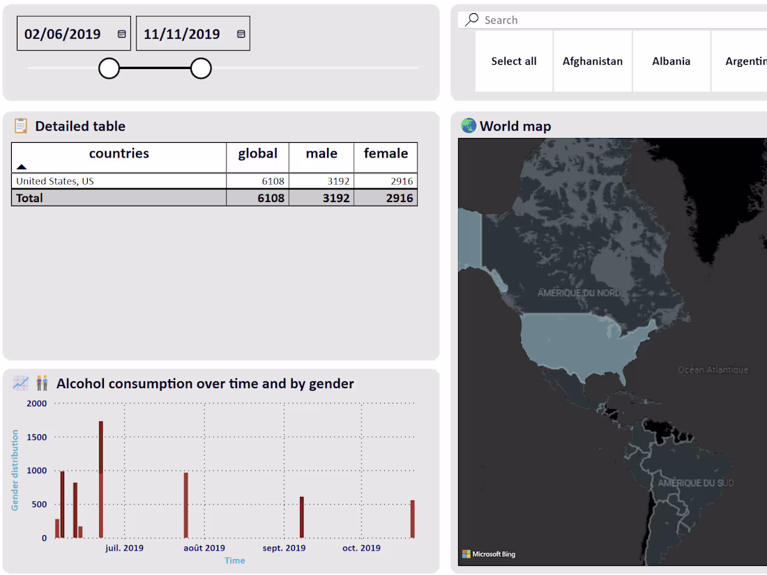Select Albania in the country slicer
This screenshot has width=767, height=575.
point(671,61)
